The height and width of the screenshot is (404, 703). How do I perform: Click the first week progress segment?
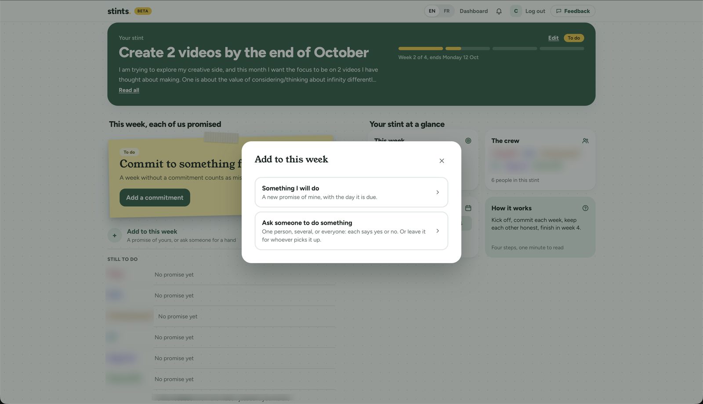tap(420, 49)
